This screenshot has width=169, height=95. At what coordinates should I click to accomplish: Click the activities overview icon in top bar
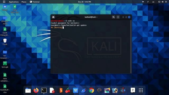tap(4, 2)
